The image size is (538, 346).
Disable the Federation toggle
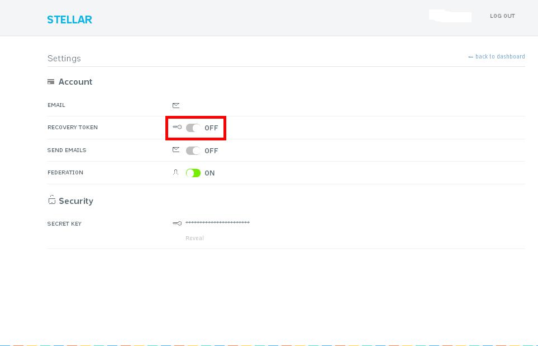point(193,173)
